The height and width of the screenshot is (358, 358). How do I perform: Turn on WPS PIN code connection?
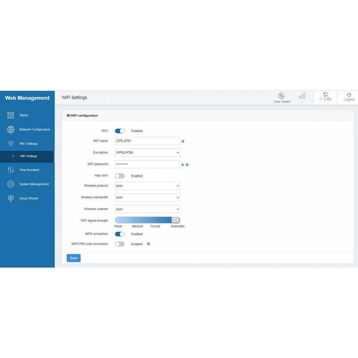(x=120, y=244)
